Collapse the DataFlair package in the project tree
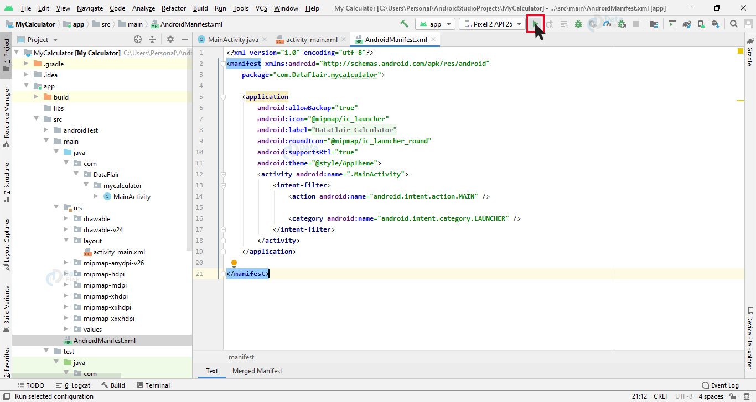The height and width of the screenshot is (402, 756). point(76,174)
